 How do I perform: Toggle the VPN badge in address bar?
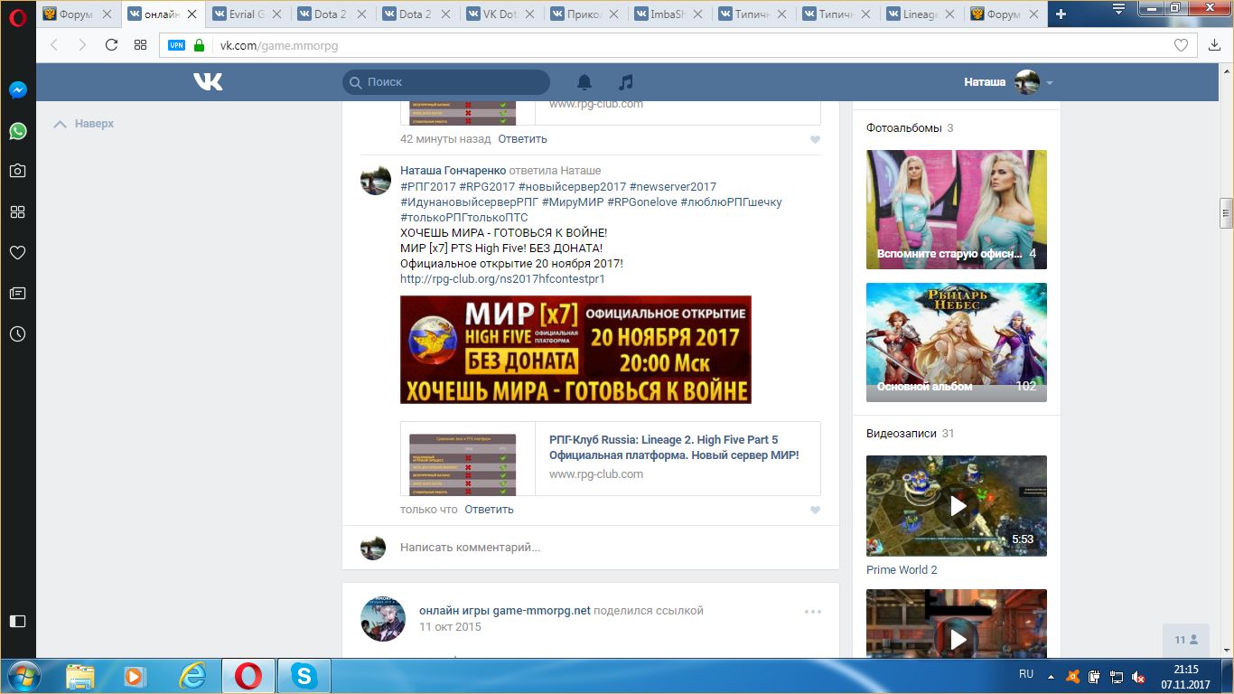coord(176,45)
